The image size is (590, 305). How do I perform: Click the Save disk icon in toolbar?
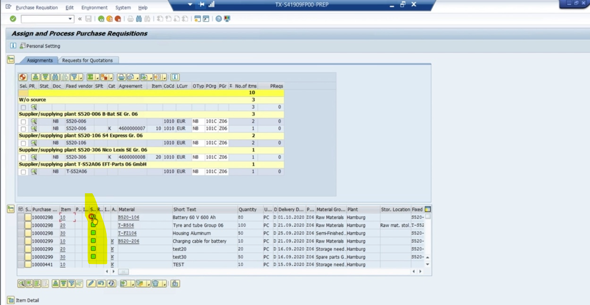pos(88,19)
